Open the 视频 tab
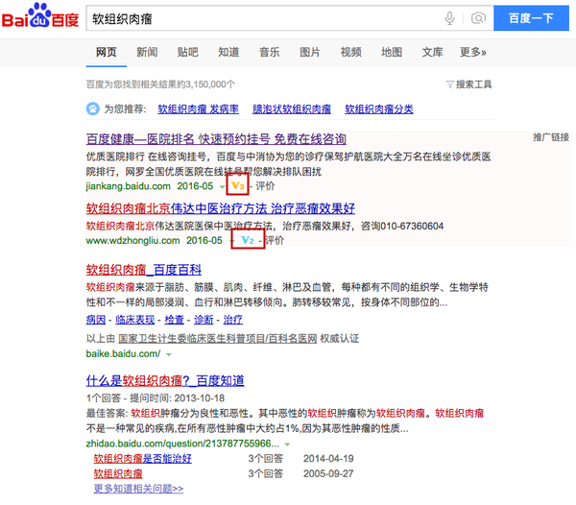This screenshot has width=576, height=505. (350, 52)
